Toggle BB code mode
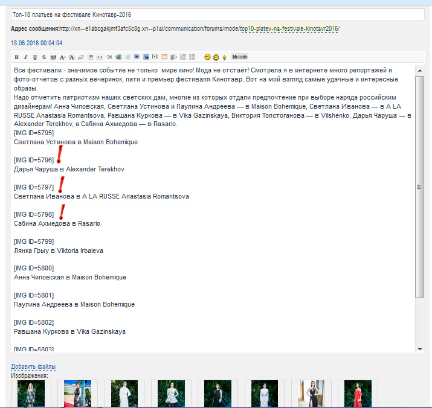432x408 pixels. (x=240, y=57)
